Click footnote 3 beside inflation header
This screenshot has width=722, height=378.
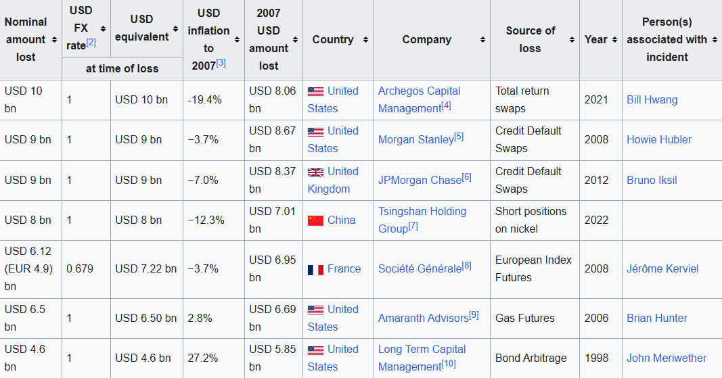(x=221, y=63)
